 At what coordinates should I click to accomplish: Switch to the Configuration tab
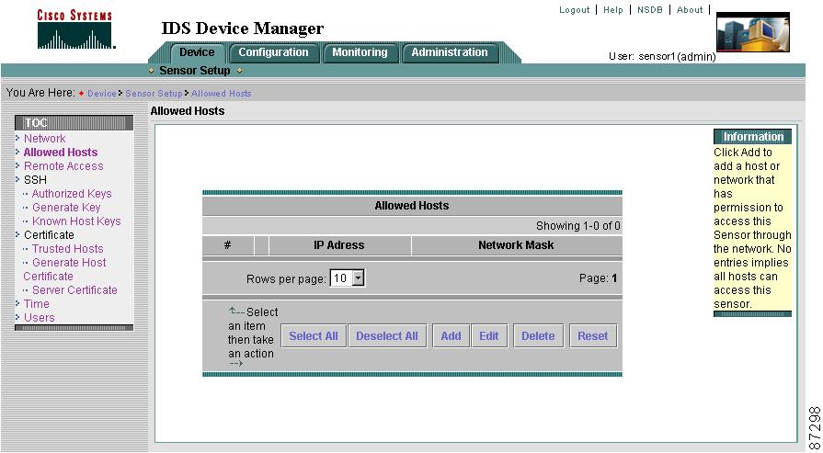[x=273, y=52]
